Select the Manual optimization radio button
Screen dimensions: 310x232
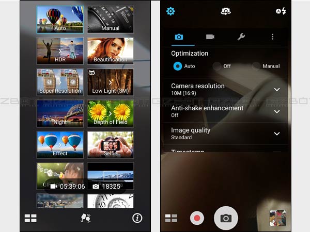coord(256,66)
